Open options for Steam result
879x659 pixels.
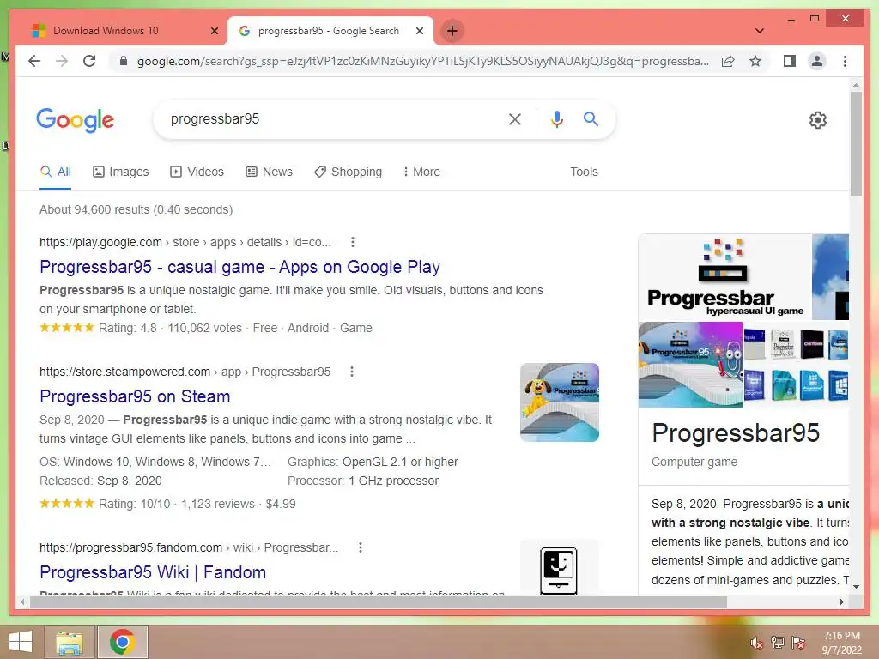(x=352, y=372)
